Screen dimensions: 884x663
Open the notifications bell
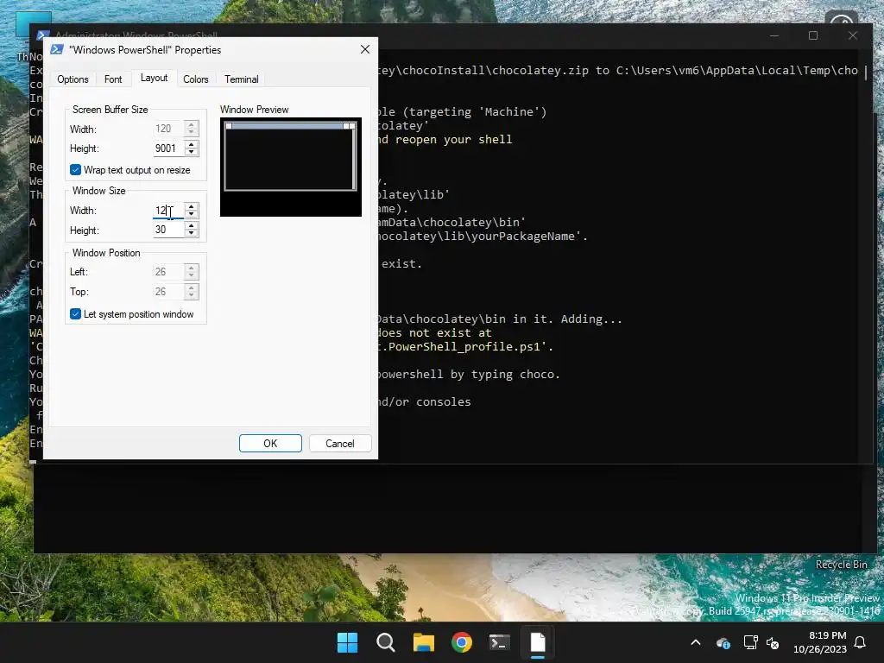click(861, 642)
